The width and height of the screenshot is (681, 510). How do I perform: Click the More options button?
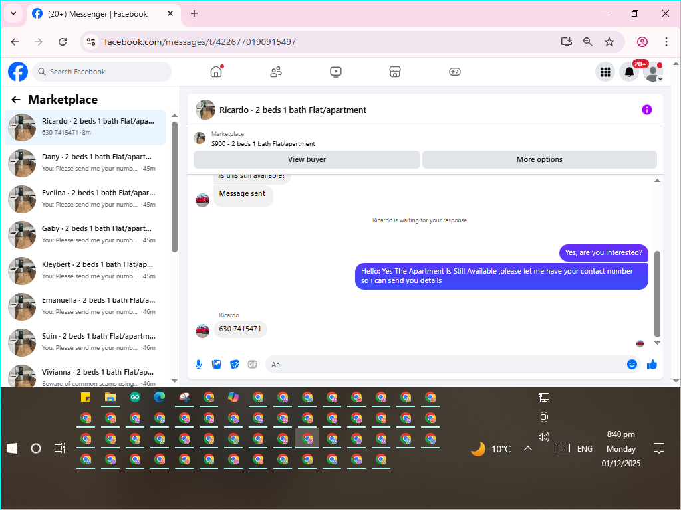click(x=539, y=159)
